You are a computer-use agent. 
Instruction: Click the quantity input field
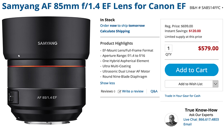tap(169, 48)
